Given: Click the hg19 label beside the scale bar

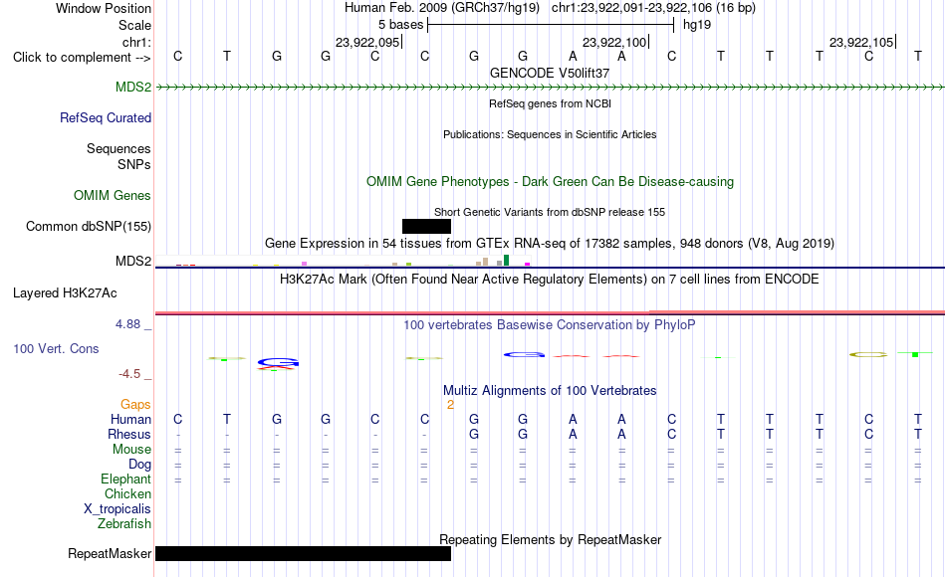Looking at the screenshot, I should [x=697, y=25].
